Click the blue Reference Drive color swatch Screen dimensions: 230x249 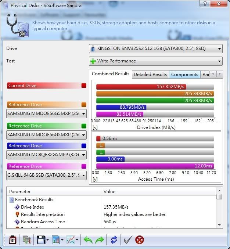[84, 146]
